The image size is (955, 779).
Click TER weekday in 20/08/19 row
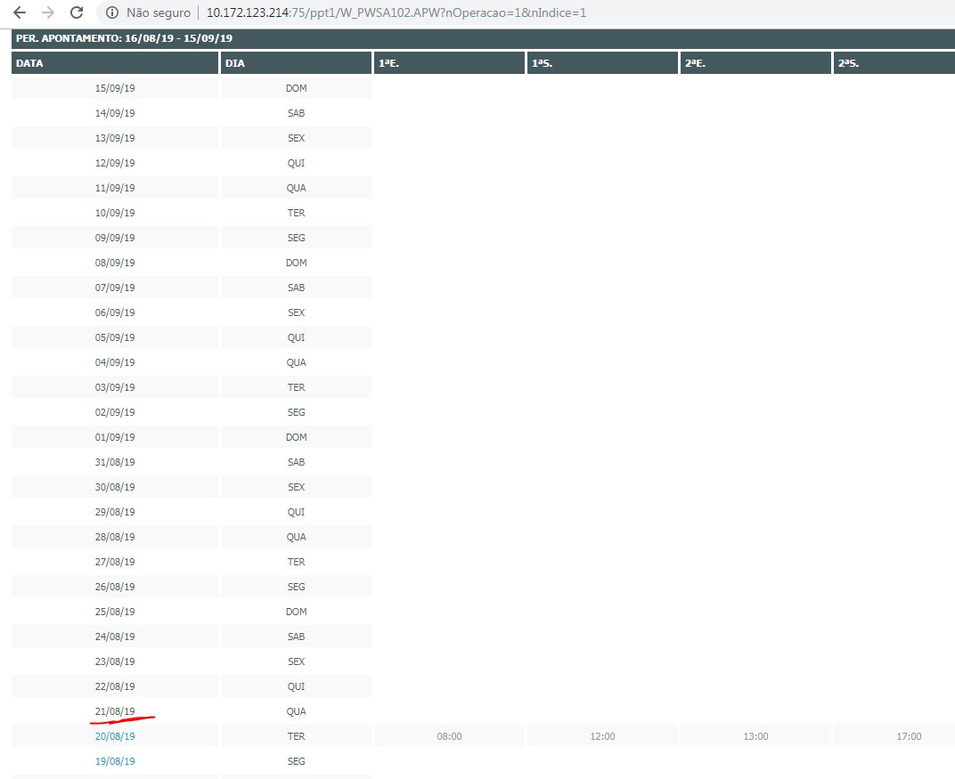click(296, 736)
